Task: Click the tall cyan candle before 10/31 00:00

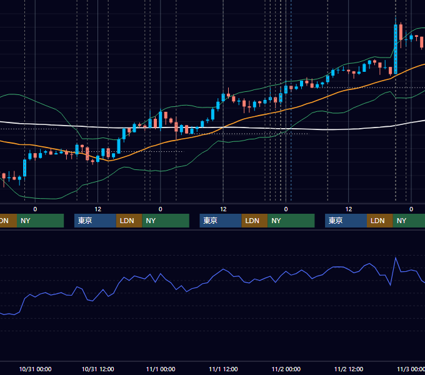Action: coord(24,168)
